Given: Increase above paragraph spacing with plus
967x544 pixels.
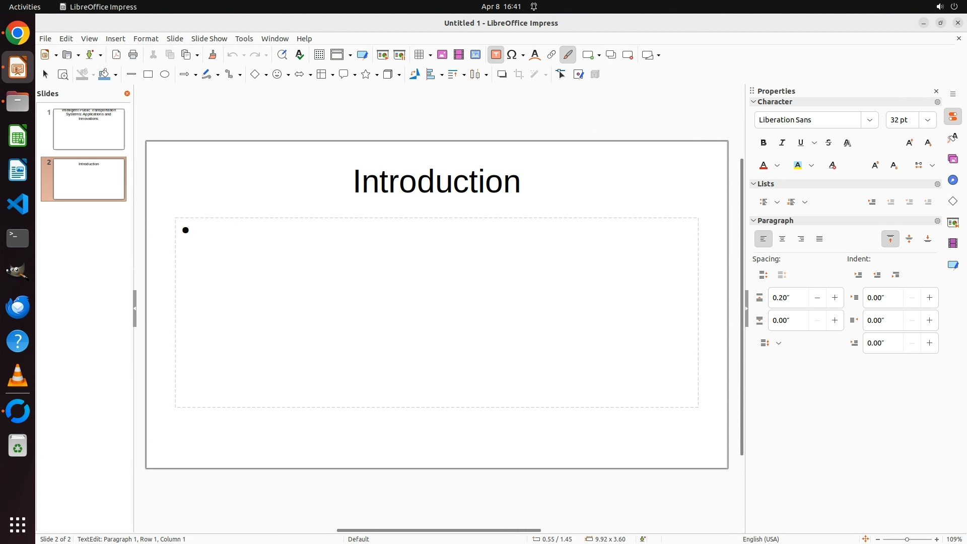Looking at the screenshot, I should [835, 298].
